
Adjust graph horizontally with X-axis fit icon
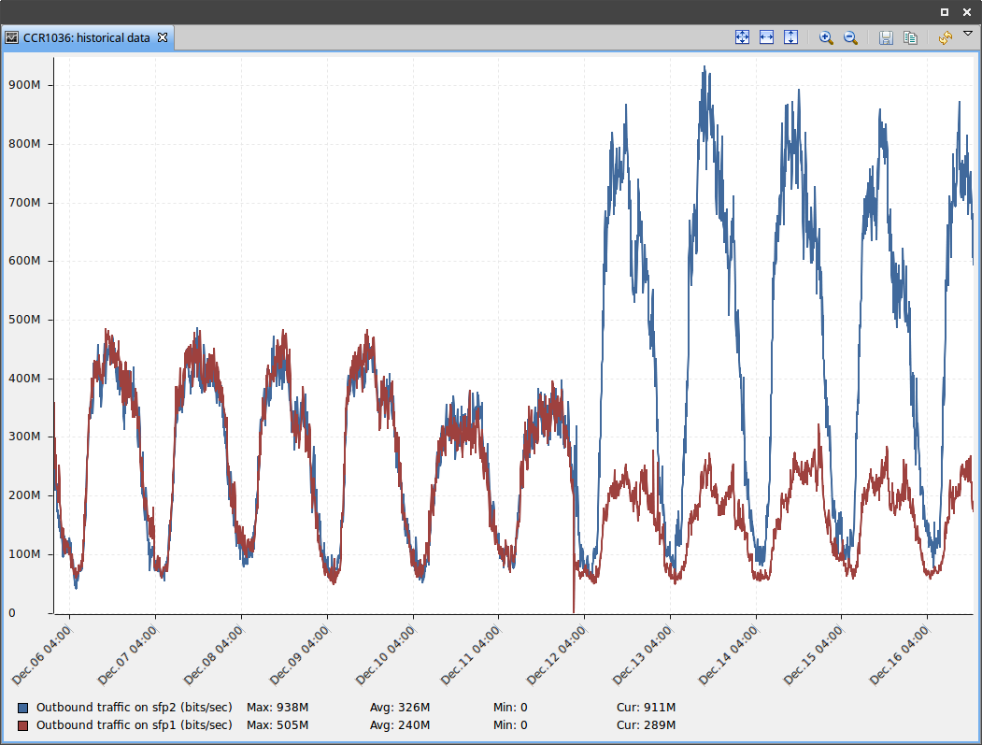tap(766, 37)
